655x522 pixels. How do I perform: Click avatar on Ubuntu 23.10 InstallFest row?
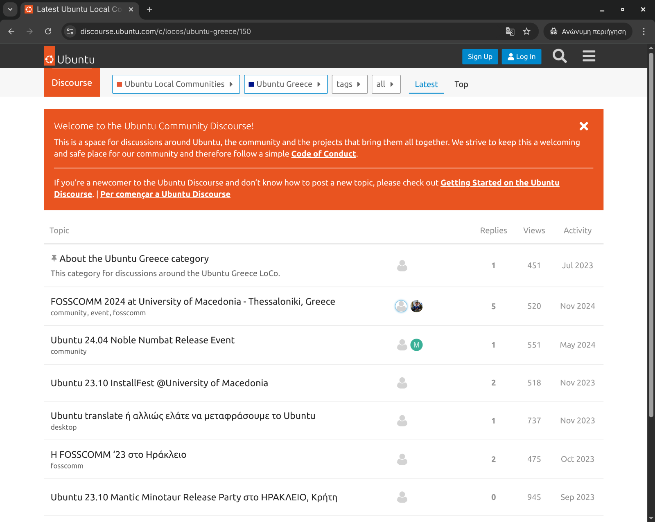click(x=402, y=383)
